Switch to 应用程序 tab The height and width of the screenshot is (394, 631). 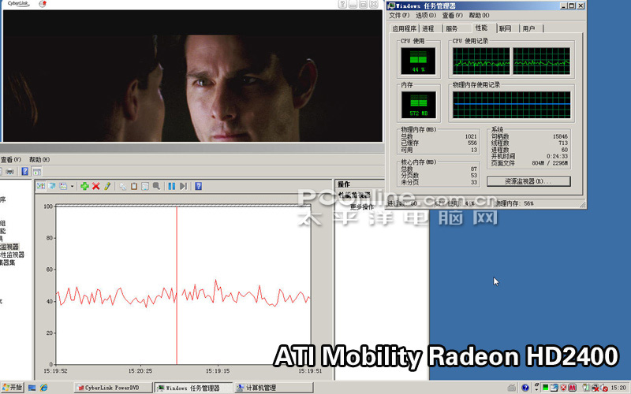pos(404,28)
